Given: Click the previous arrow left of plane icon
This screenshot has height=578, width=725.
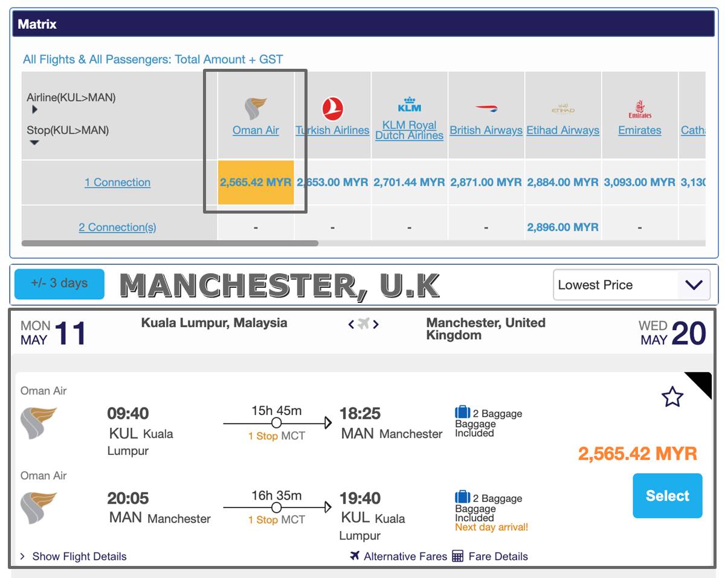Looking at the screenshot, I should coord(351,325).
